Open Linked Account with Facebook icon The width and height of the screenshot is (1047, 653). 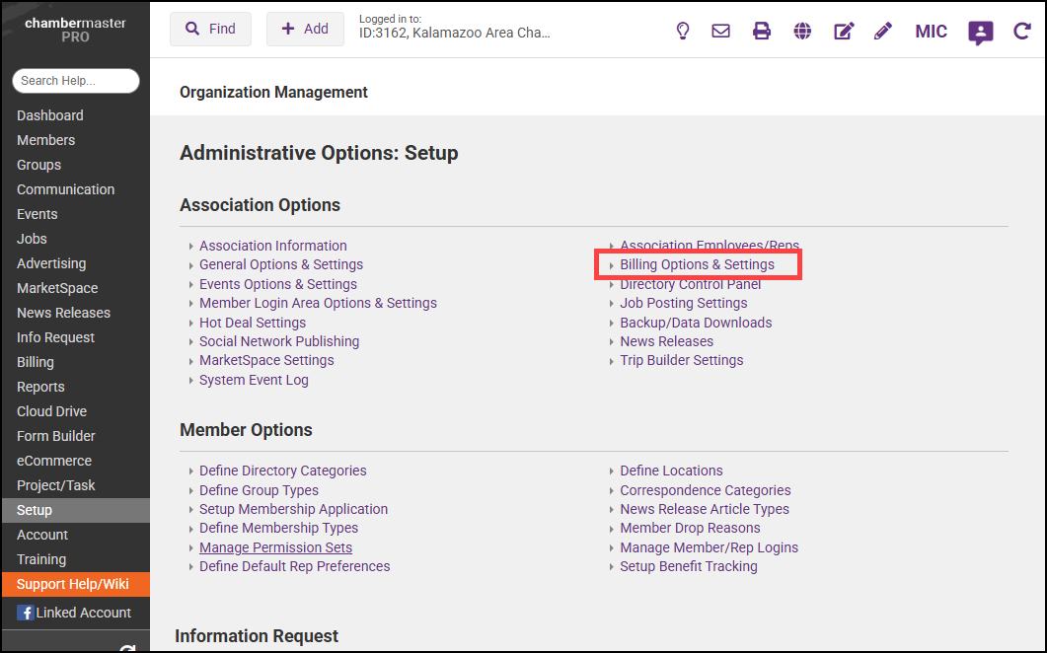[x=74, y=613]
